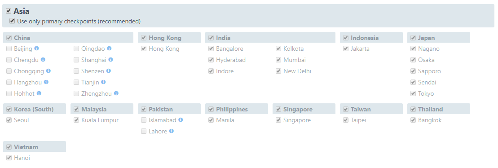Click the info icon next to Islamabad
The image size is (498, 168).
[181, 120]
